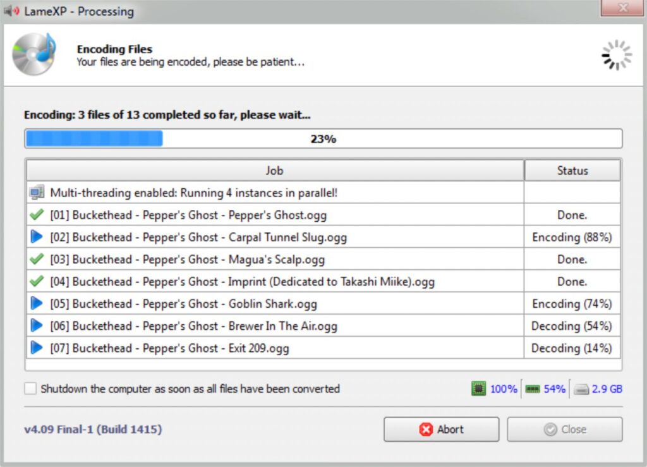
Task: Click the RAM memory usage icon
Action: coord(532,389)
